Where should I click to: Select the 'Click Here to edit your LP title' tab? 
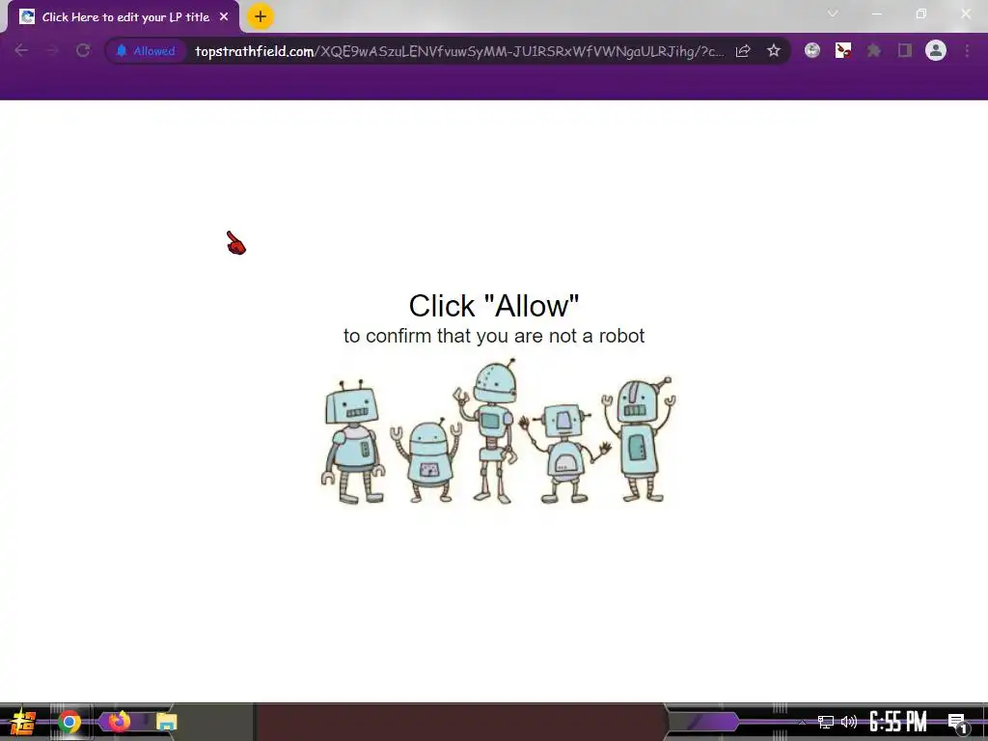(123, 17)
